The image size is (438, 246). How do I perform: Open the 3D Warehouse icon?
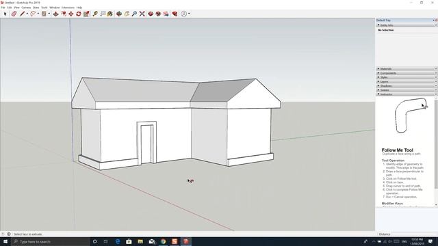tap(151, 14)
